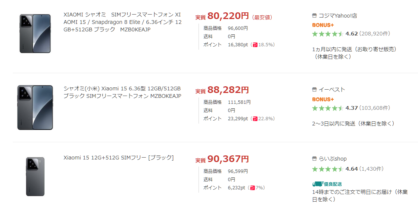This screenshot has width=418, height=211.
Task: Click the BONUS+ badge under イーベスト
Action: pos(323,99)
